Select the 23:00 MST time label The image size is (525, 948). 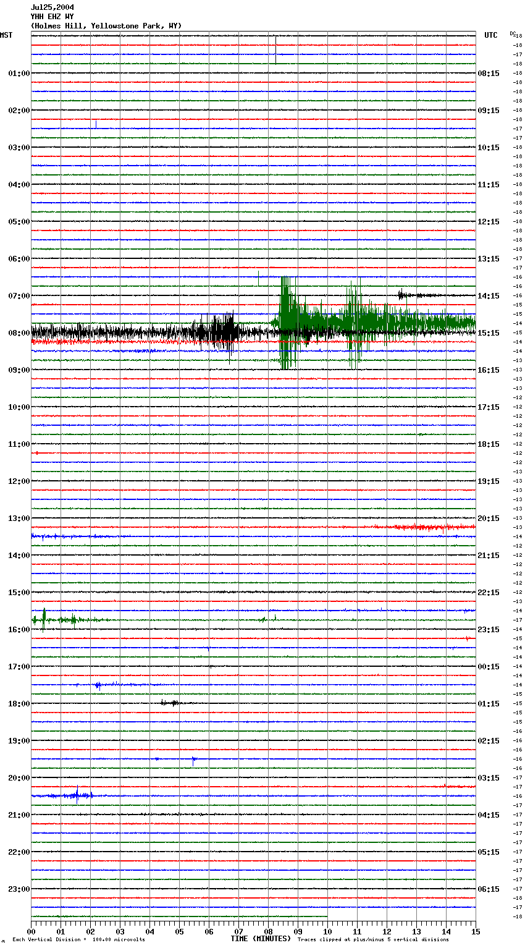tap(19, 889)
